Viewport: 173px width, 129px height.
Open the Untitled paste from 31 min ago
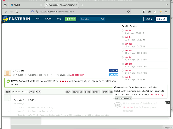coord(128,51)
